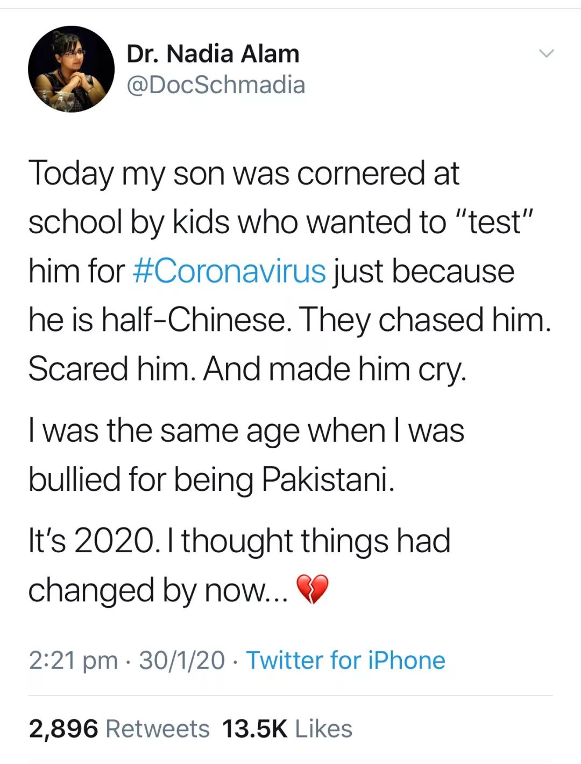Click the phrase "And made him cry."
This screenshot has width=581, height=764.
click(x=335, y=369)
